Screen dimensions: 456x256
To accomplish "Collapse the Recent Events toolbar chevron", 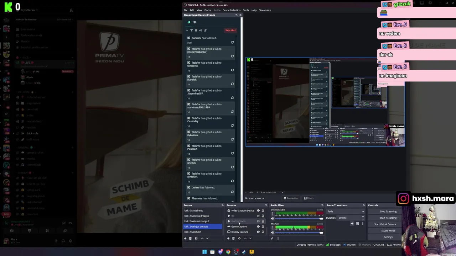I will pyautogui.click(x=187, y=30).
